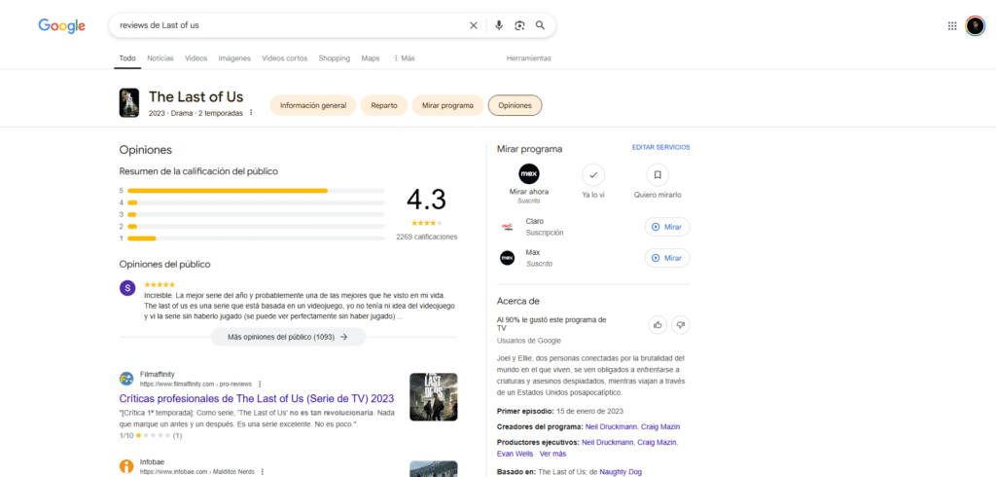996x477 pixels.
Task: Open Google Lens image search icon
Action: point(519,25)
